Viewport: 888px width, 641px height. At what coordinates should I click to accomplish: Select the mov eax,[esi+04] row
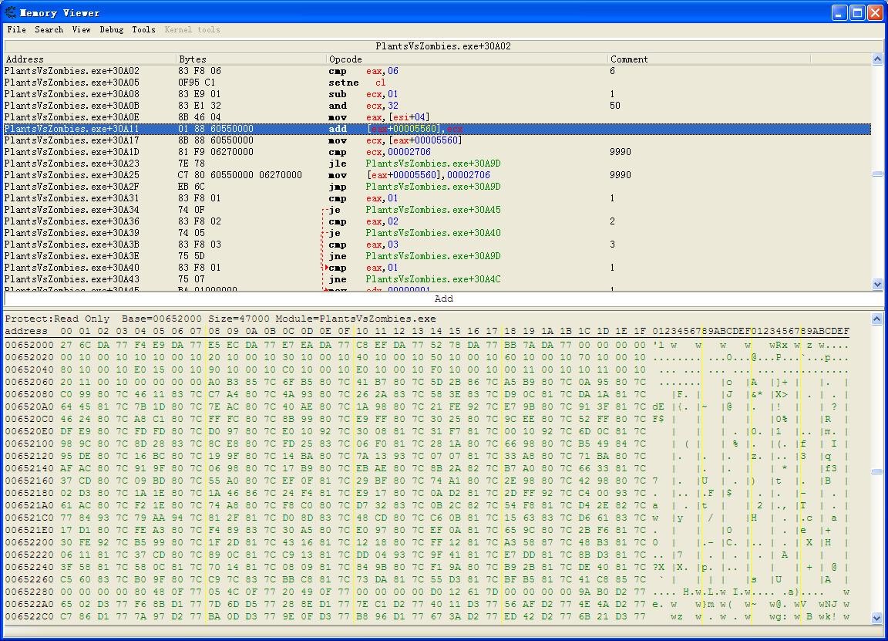[437, 117]
